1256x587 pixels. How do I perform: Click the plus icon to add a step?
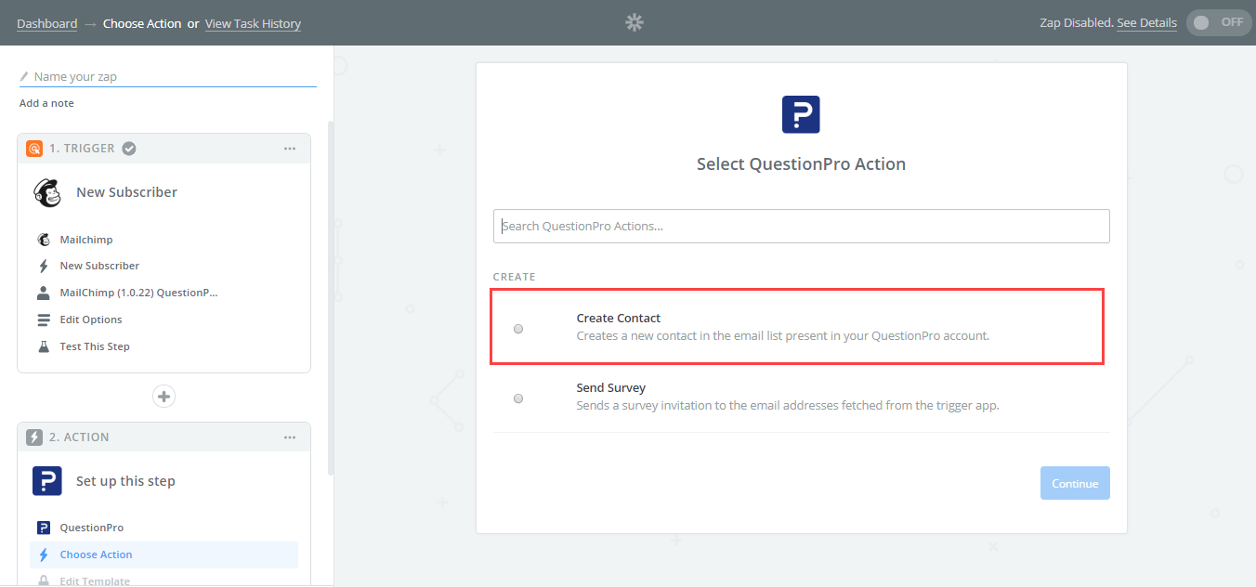tap(164, 397)
